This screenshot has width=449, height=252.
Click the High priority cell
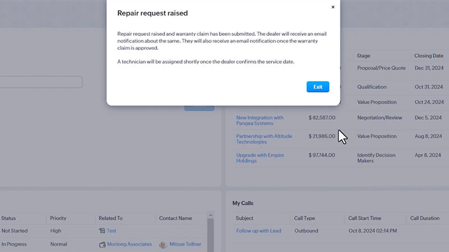[x=56, y=231]
